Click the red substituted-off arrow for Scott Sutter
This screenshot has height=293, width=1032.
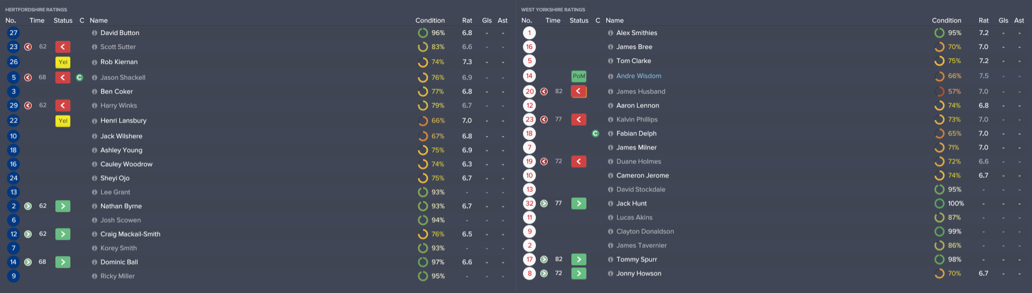(63, 47)
